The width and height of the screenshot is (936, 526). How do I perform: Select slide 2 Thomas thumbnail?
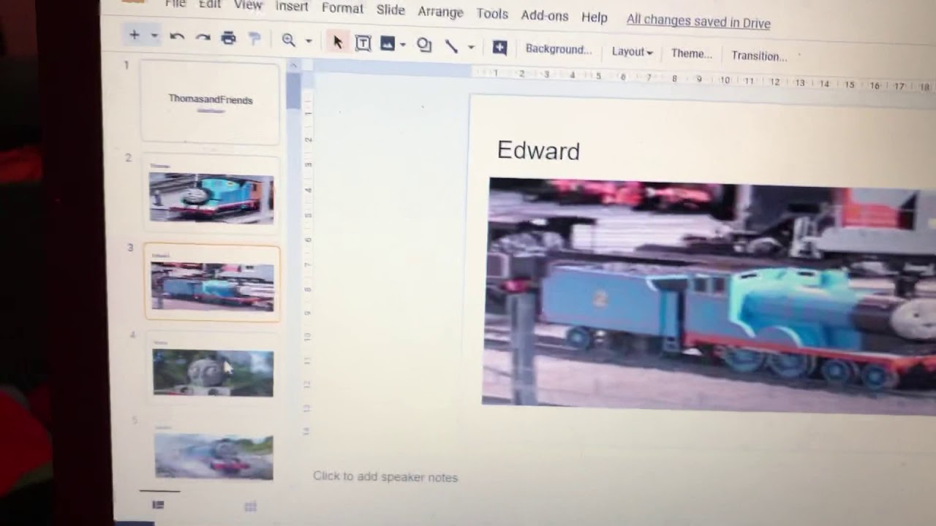coord(211,193)
